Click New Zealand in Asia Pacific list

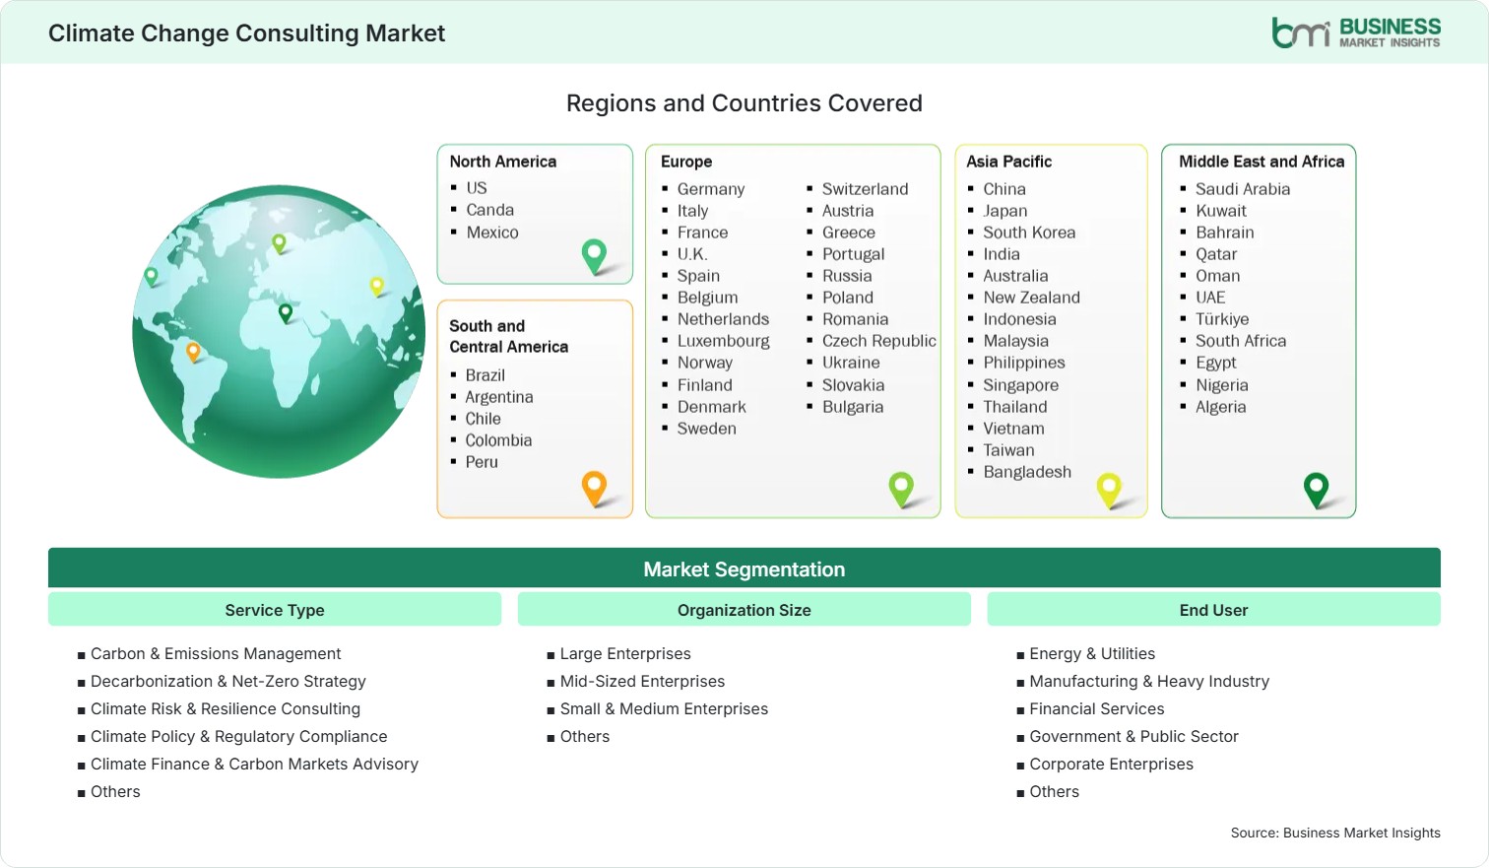click(x=1031, y=298)
